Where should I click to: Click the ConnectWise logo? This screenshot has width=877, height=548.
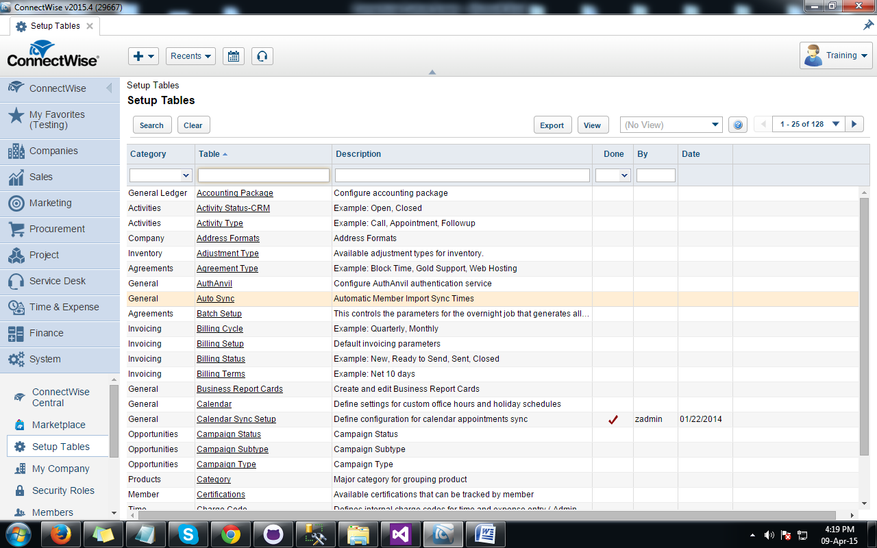point(53,53)
